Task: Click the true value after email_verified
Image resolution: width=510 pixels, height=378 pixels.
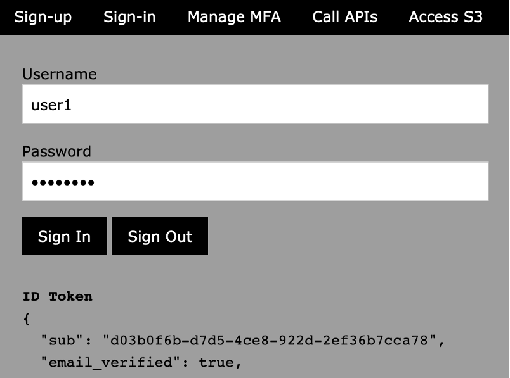Action: pyautogui.click(x=216, y=362)
